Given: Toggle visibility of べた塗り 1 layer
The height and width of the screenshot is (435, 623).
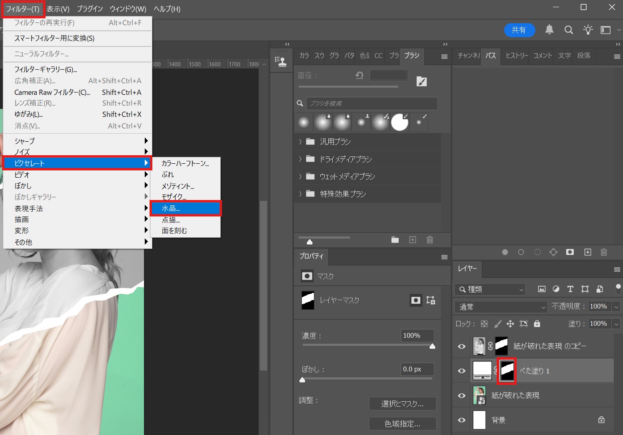Looking at the screenshot, I should coord(461,371).
